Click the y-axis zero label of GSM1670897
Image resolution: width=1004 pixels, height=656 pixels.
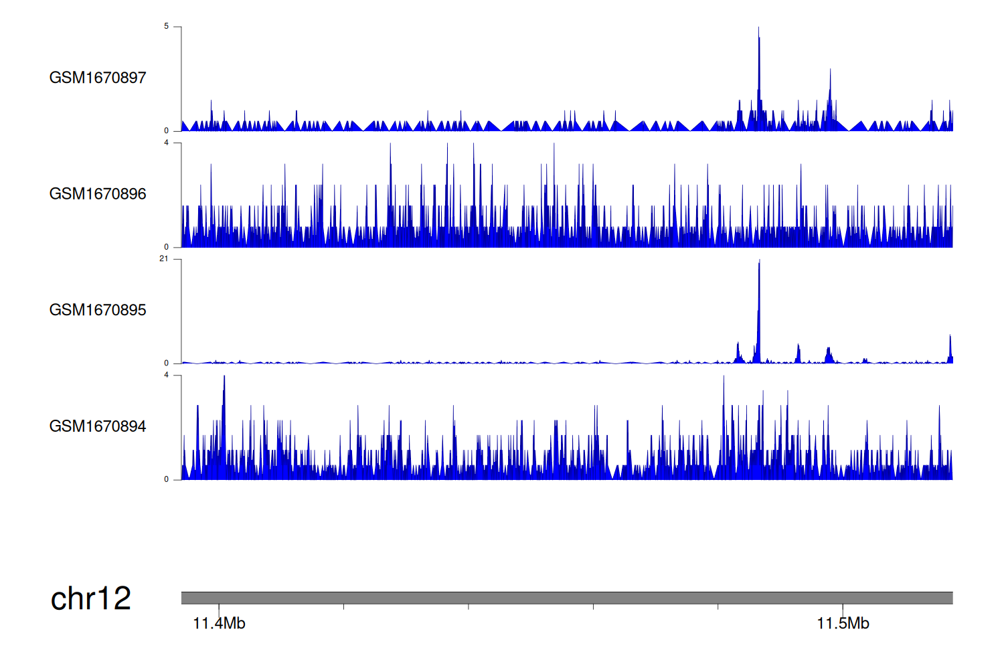click(x=166, y=131)
